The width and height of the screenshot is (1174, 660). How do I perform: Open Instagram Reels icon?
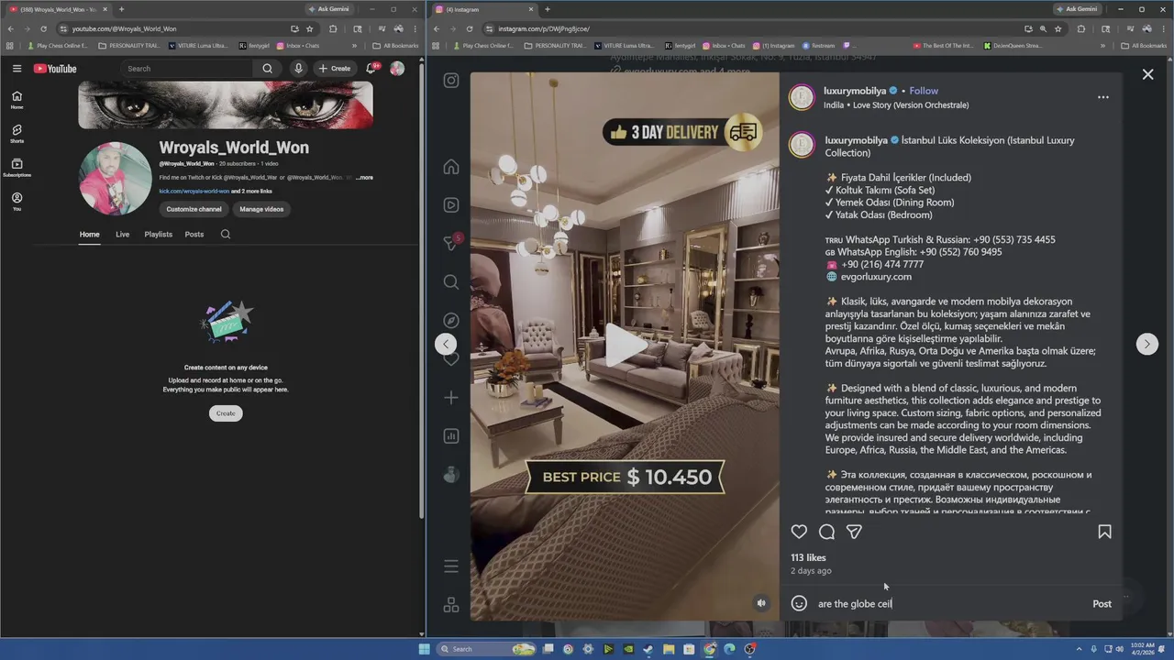point(451,205)
